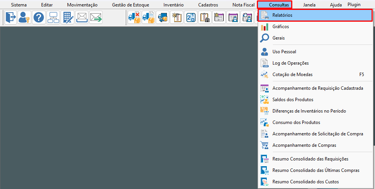Click the clipboard with padlock icon
This screenshot has width=375, height=189.
pos(205,17)
